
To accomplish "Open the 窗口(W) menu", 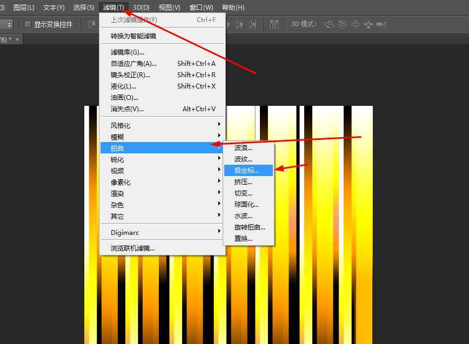I will click(x=200, y=8).
